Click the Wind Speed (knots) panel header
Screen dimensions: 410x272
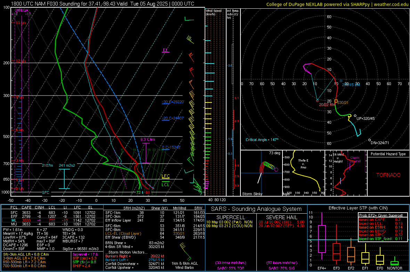213,12
